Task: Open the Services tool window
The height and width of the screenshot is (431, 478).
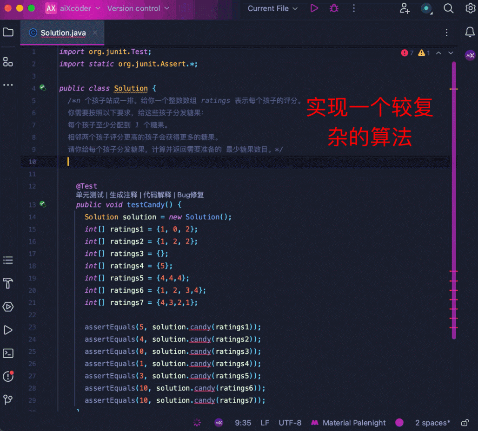Action: 8,307
